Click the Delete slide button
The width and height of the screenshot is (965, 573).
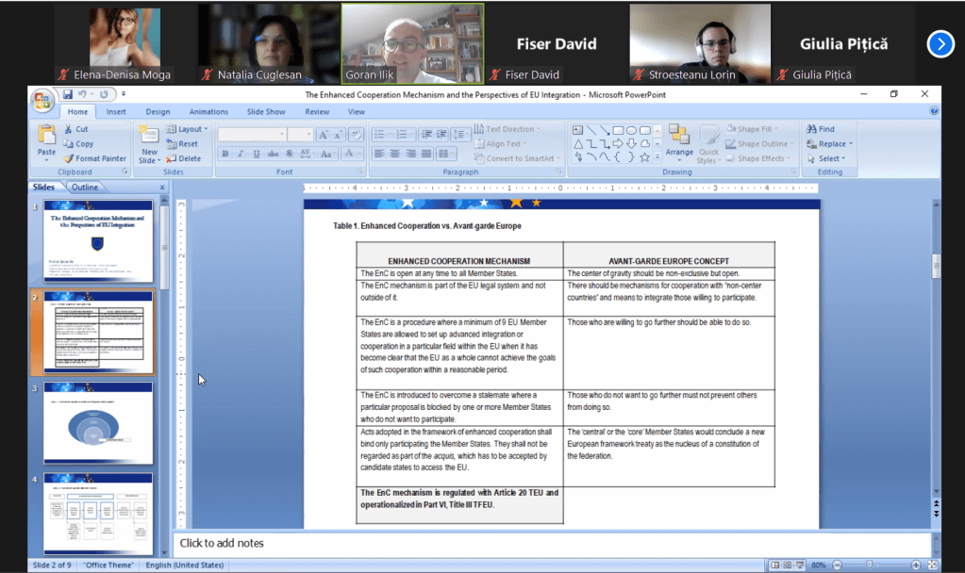184,158
